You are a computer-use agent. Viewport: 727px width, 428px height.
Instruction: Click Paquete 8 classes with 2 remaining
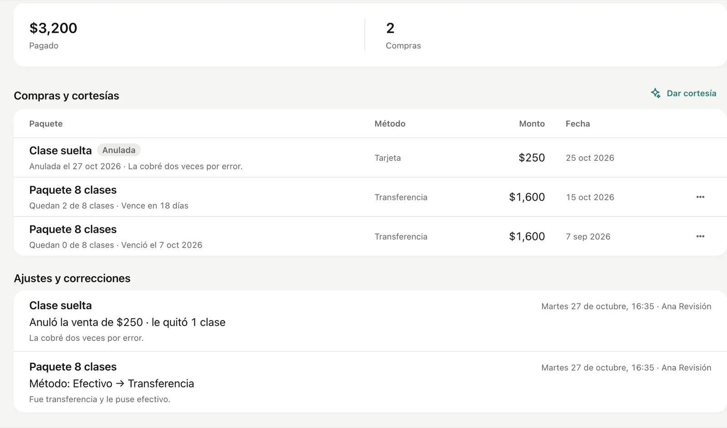73,190
